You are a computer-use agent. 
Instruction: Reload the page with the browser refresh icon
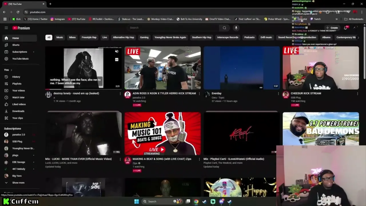click(x=18, y=12)
